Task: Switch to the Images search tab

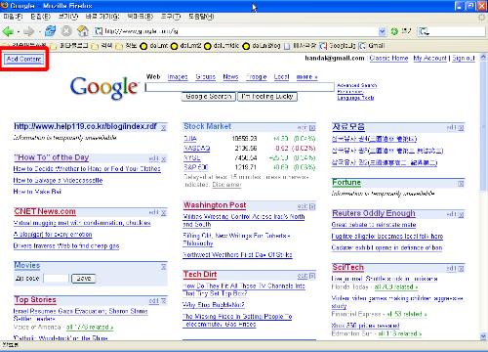Action: click(x=178, y=77)
